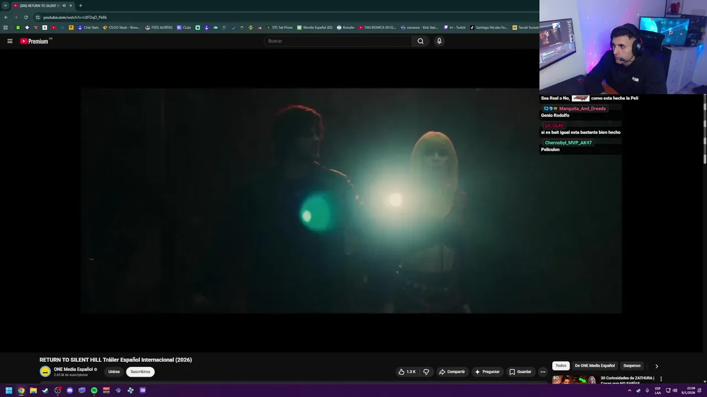This screenshot has width=707, height=397.
Task: Start voice search with microphone icon
Action: pos(439,41)
